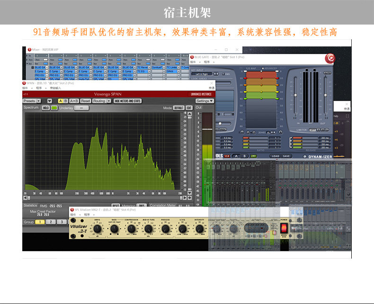
Task: Click next program arrow in BLUE GATE window
Action: click(x=214, y=62)
